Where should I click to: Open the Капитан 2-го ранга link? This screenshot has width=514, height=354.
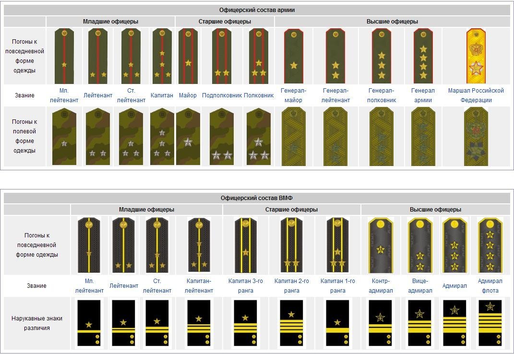pos(291,285)
